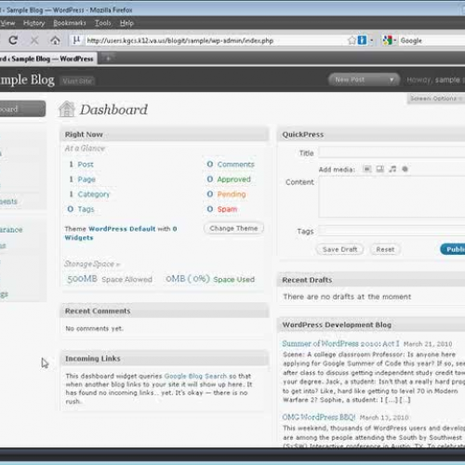The width and height of the screenshot is (465, 465).
Task: Click the WordPress Development Blog header
Action: [371, 325]
